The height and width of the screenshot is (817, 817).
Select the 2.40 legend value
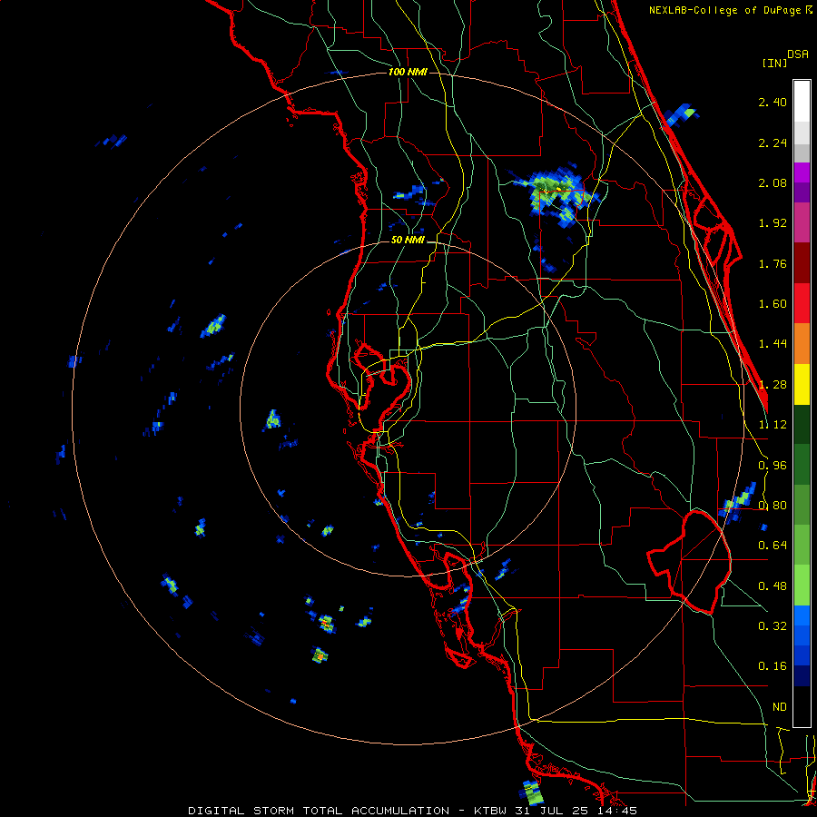[773, 102]
